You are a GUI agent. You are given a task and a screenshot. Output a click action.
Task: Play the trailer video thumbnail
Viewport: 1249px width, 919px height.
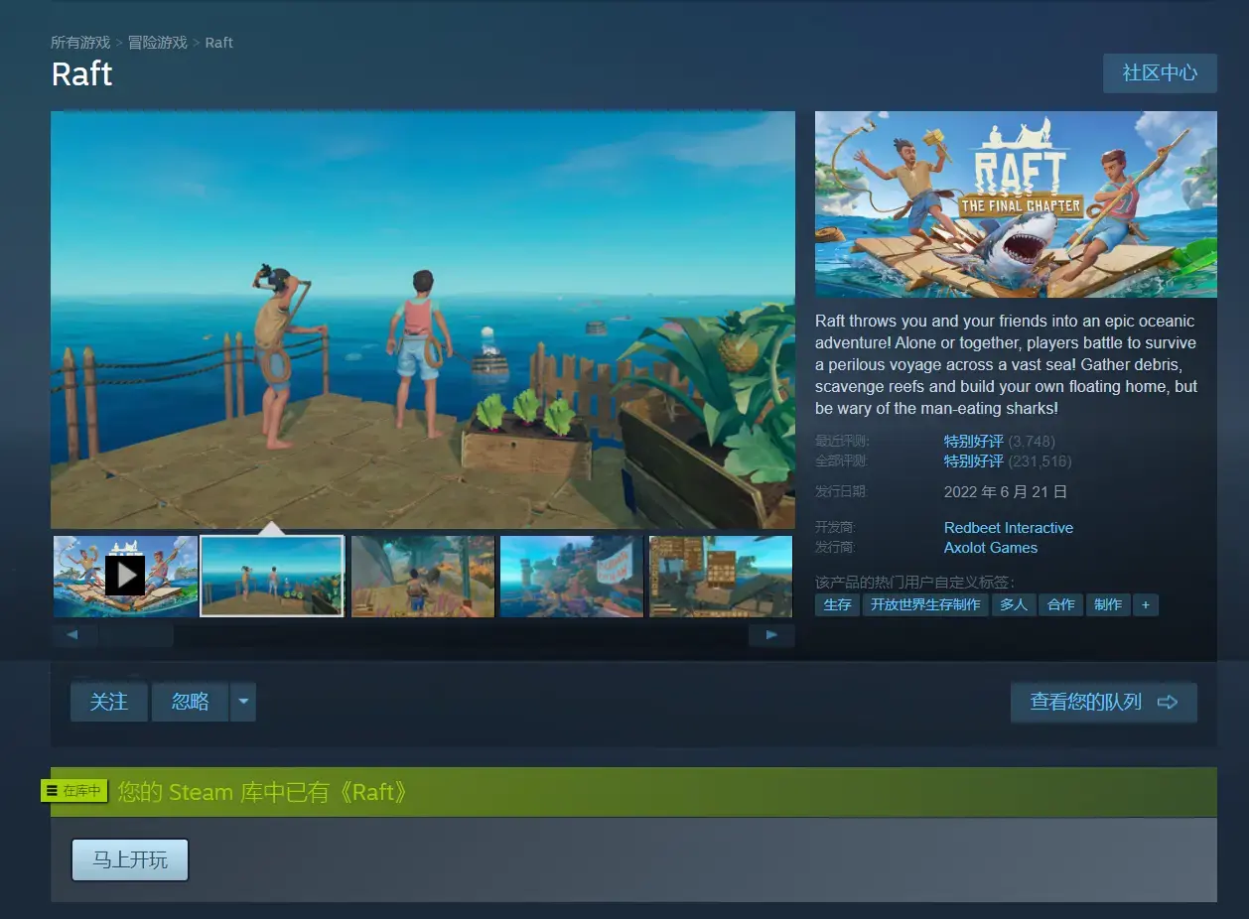coord(125,577)
